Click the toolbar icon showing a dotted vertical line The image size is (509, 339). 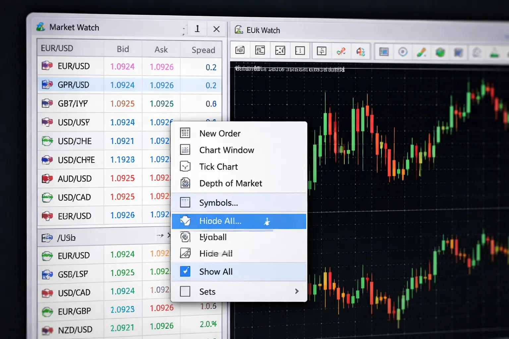(300, 51)
